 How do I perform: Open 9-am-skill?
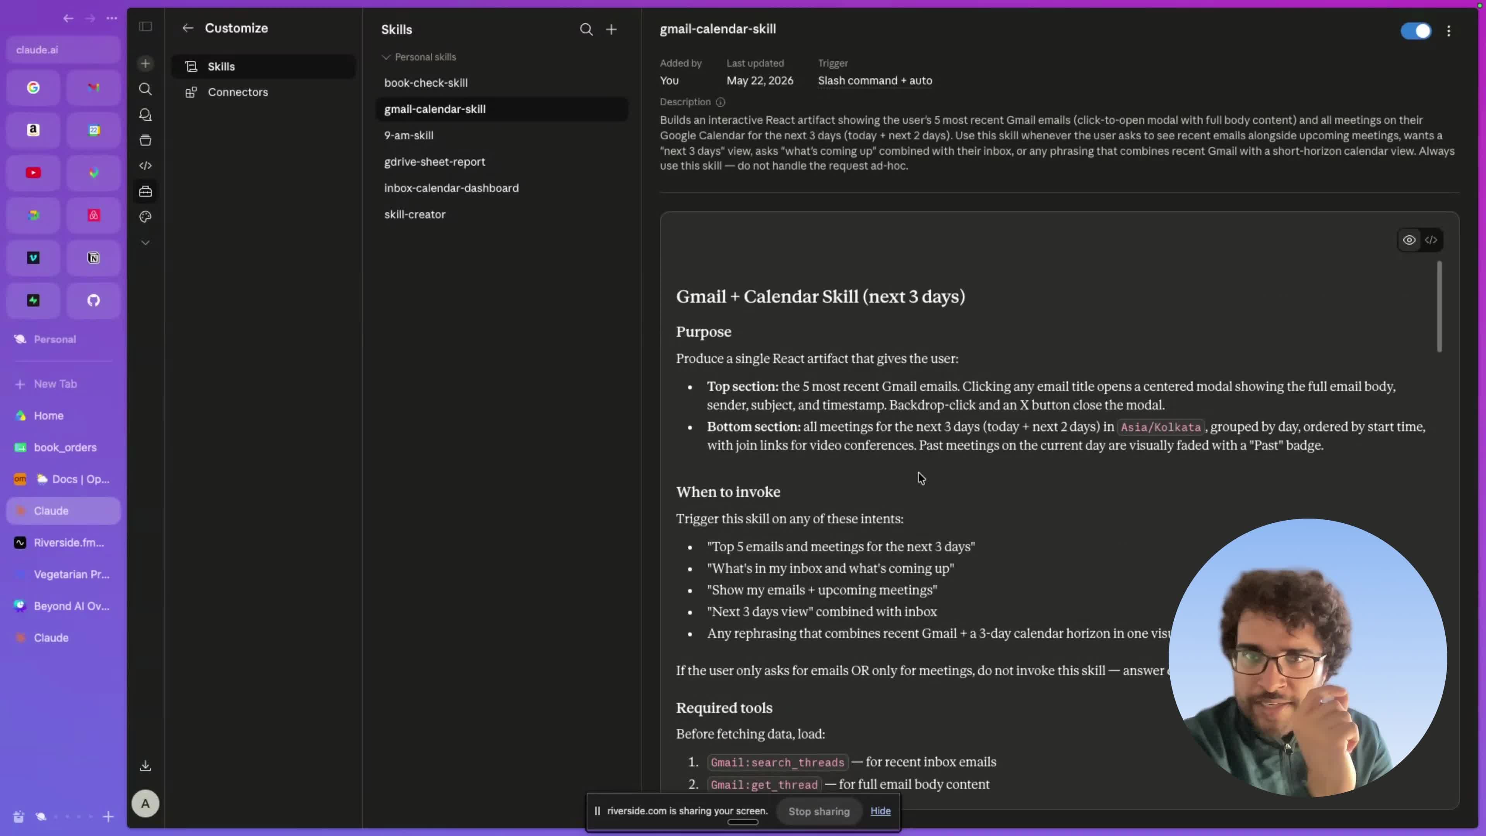click(502, 135)
